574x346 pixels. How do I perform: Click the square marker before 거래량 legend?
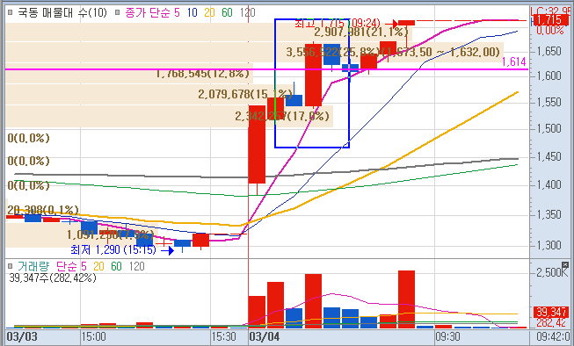point(11,266)
